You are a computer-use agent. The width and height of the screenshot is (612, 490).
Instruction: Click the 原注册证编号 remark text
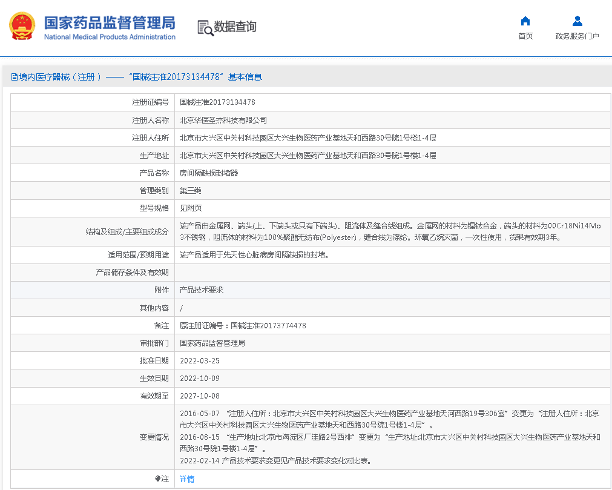243,326
